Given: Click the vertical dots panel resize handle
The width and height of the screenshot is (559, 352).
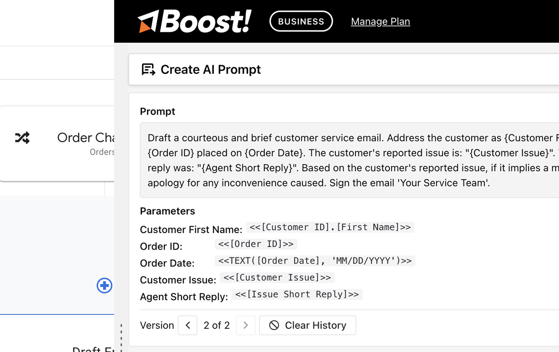Looking at the screenshot, I should [x=121, y=338].
